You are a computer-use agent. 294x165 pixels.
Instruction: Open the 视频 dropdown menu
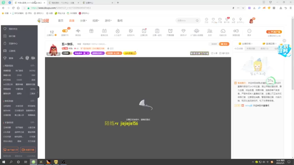(x=96, y=21)
